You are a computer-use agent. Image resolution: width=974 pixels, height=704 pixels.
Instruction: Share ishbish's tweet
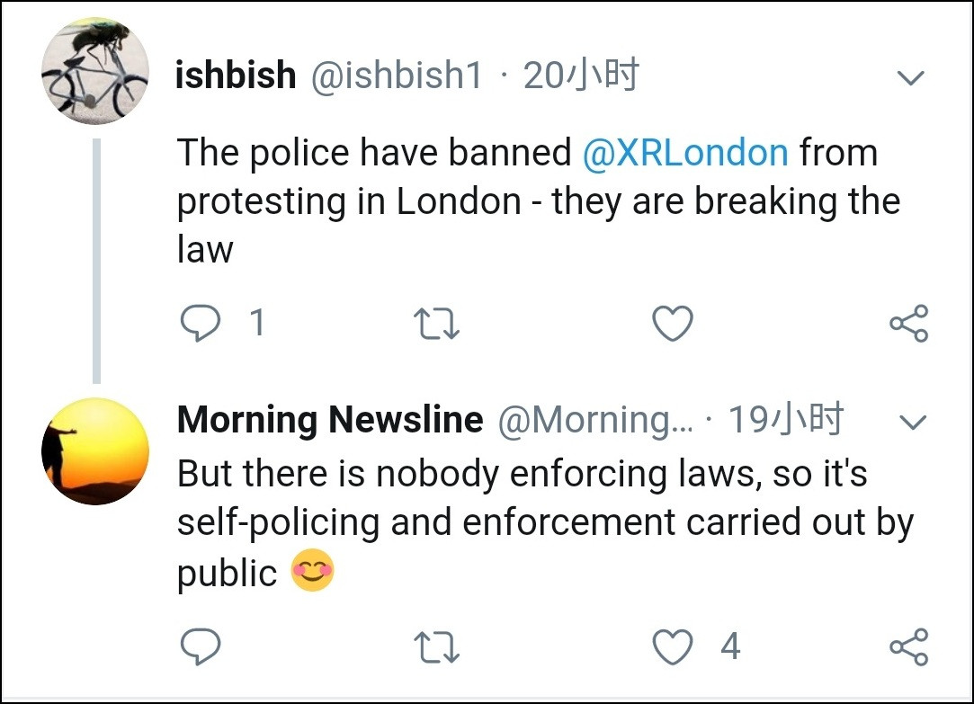click(908, 324)
